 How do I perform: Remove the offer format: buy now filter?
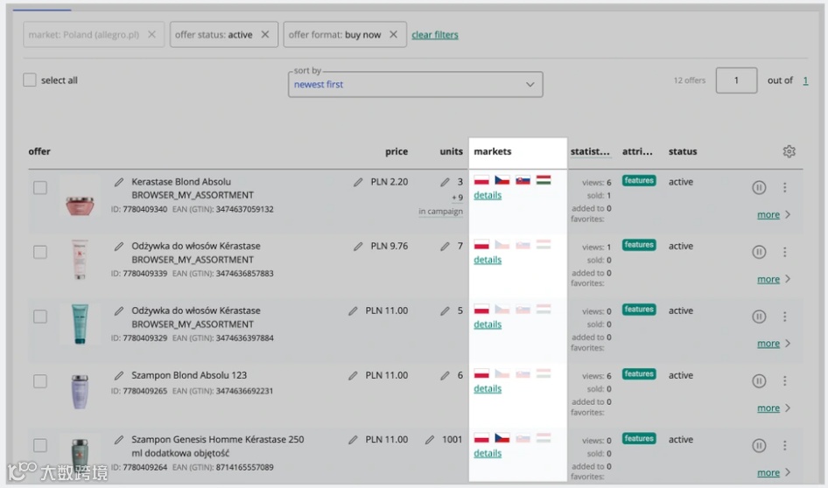coord(393,34)
